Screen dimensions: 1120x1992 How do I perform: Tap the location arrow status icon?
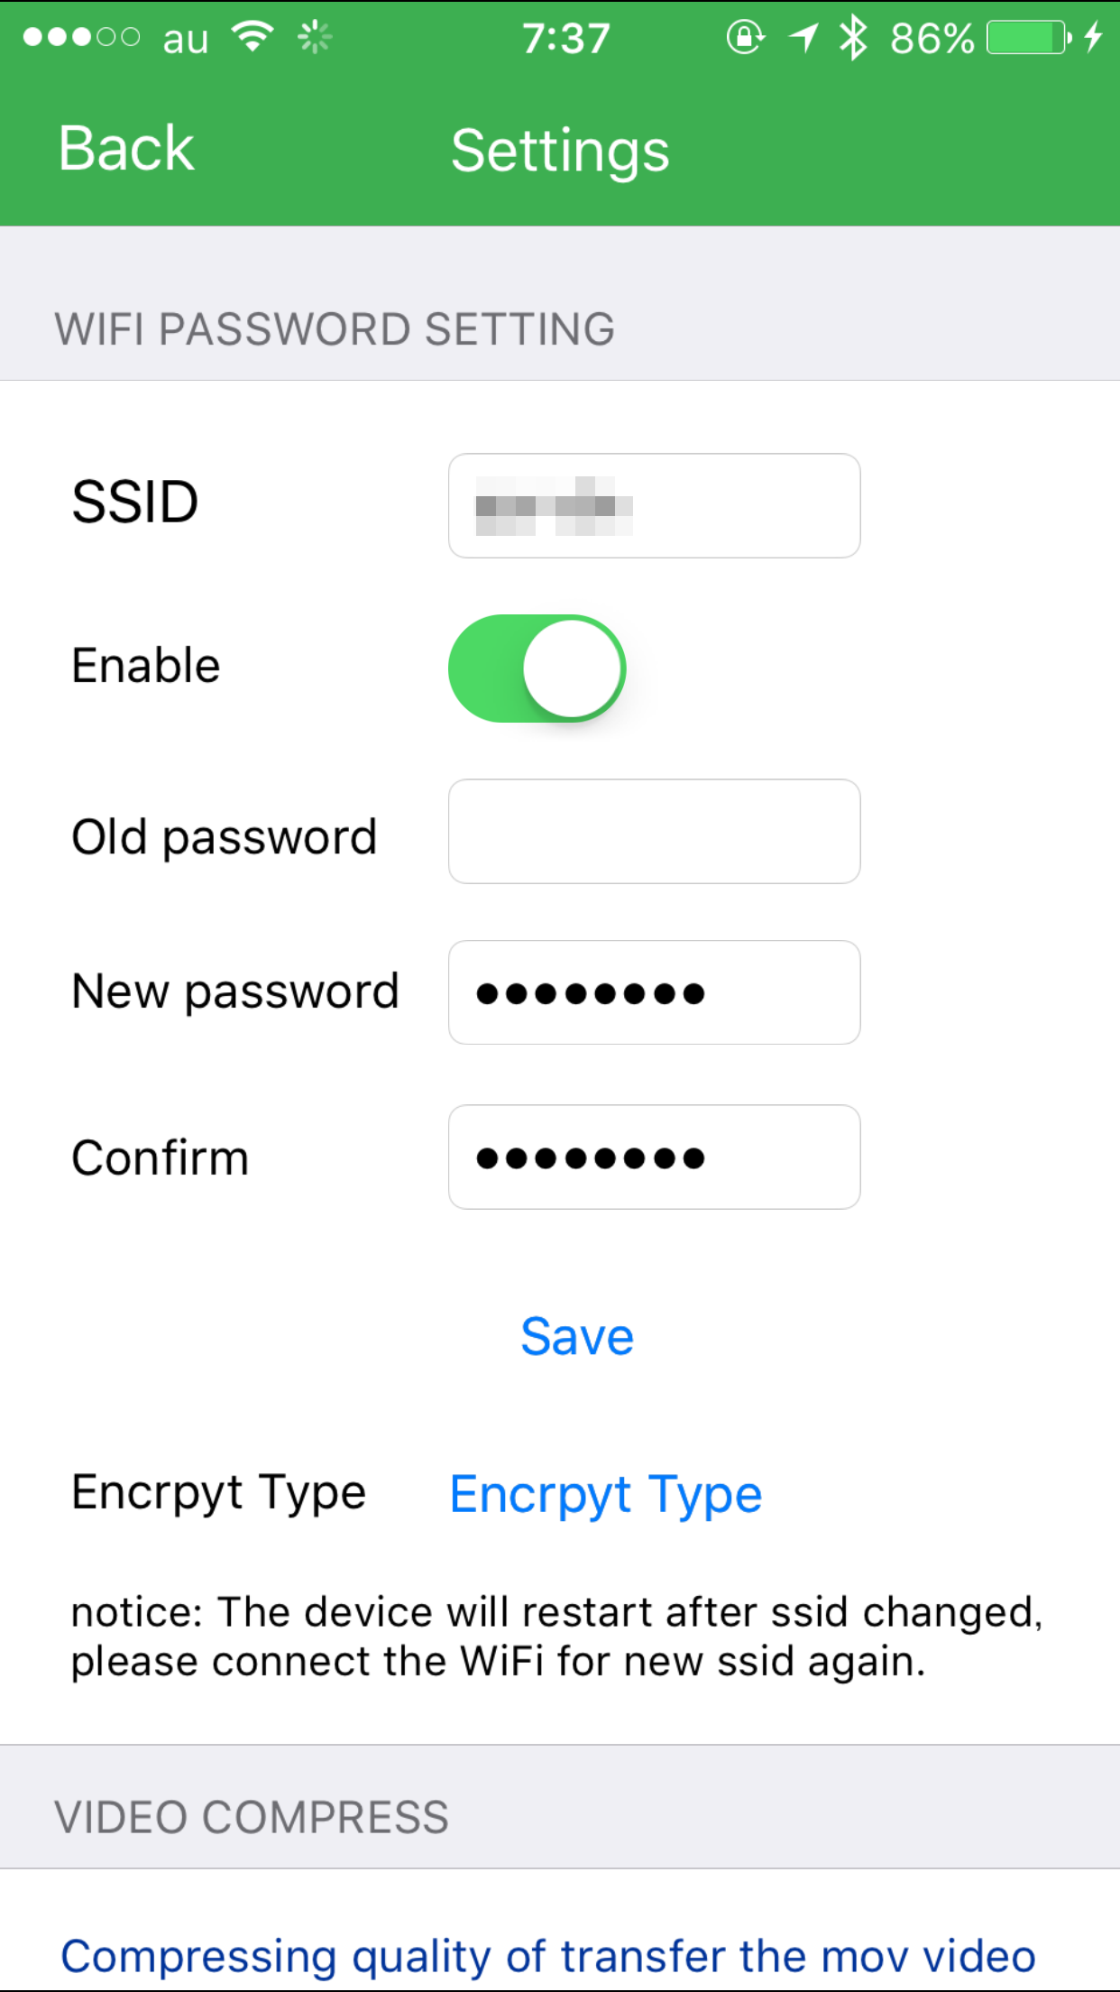[x=803, y=38]
